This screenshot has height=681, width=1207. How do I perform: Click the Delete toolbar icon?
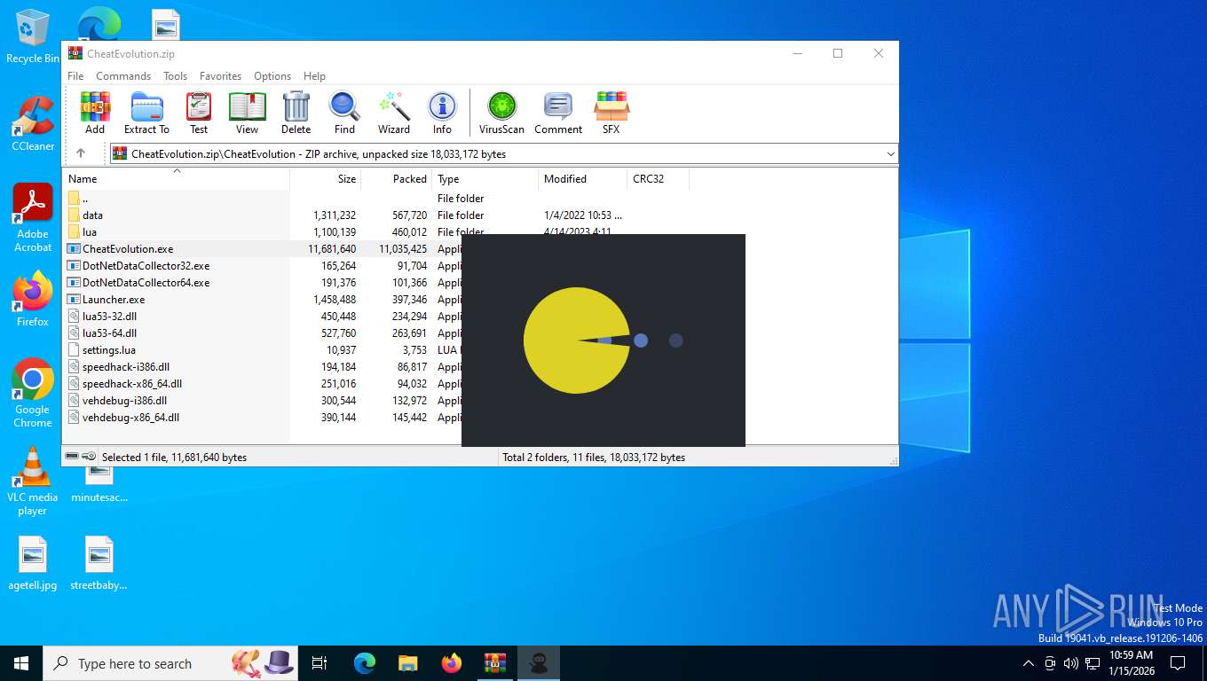(296, 113)
